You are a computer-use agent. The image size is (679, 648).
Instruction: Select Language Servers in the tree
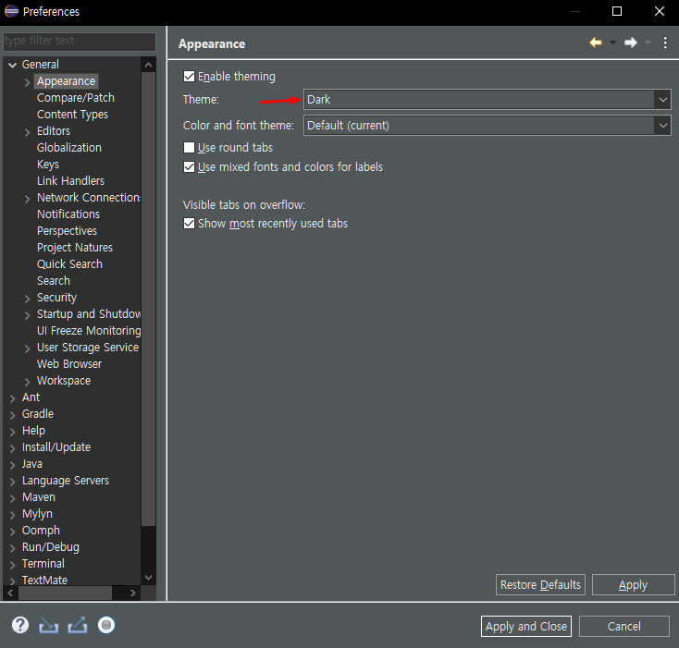point(66,480)
